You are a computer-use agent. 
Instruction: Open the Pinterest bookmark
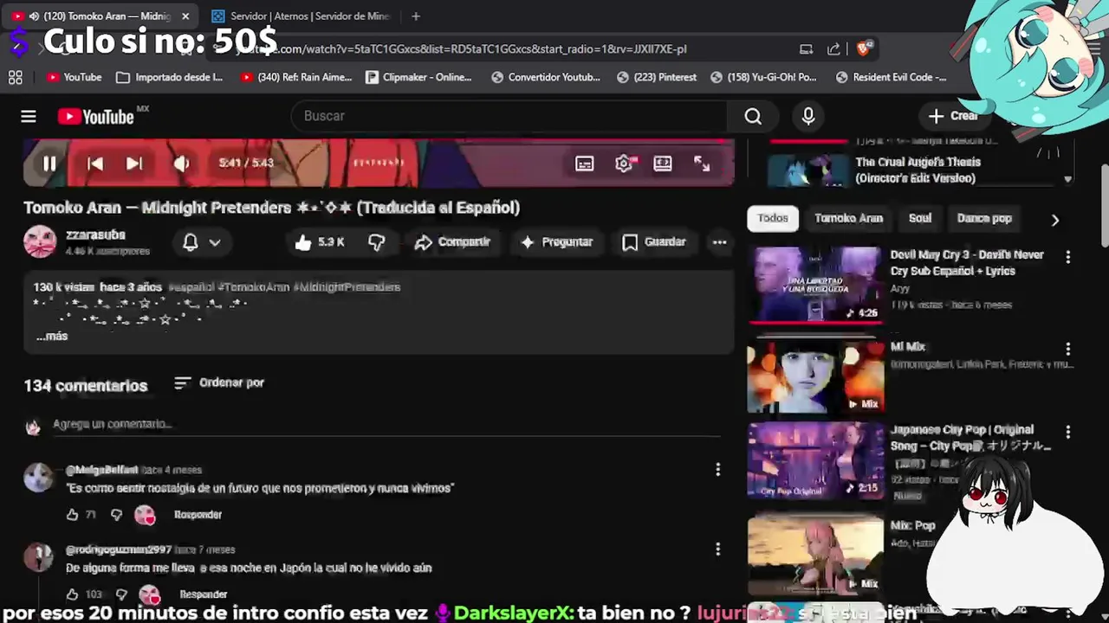click(657, 77)
